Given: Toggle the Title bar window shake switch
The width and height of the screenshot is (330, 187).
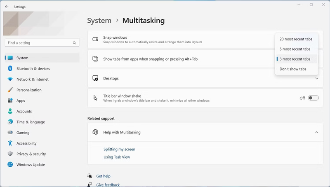Looking at the screenshot, I should [313, 98].
